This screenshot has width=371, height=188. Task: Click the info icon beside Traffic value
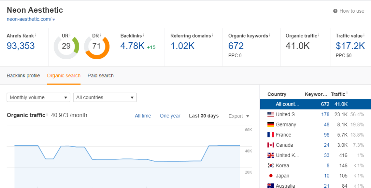point(364,35)
